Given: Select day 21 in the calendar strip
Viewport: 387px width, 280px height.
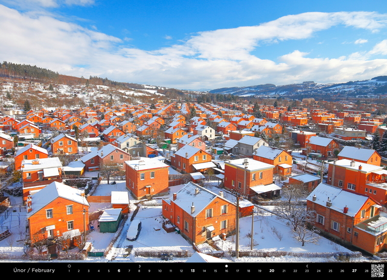Looking at the screenshot, I should point(284,271).
